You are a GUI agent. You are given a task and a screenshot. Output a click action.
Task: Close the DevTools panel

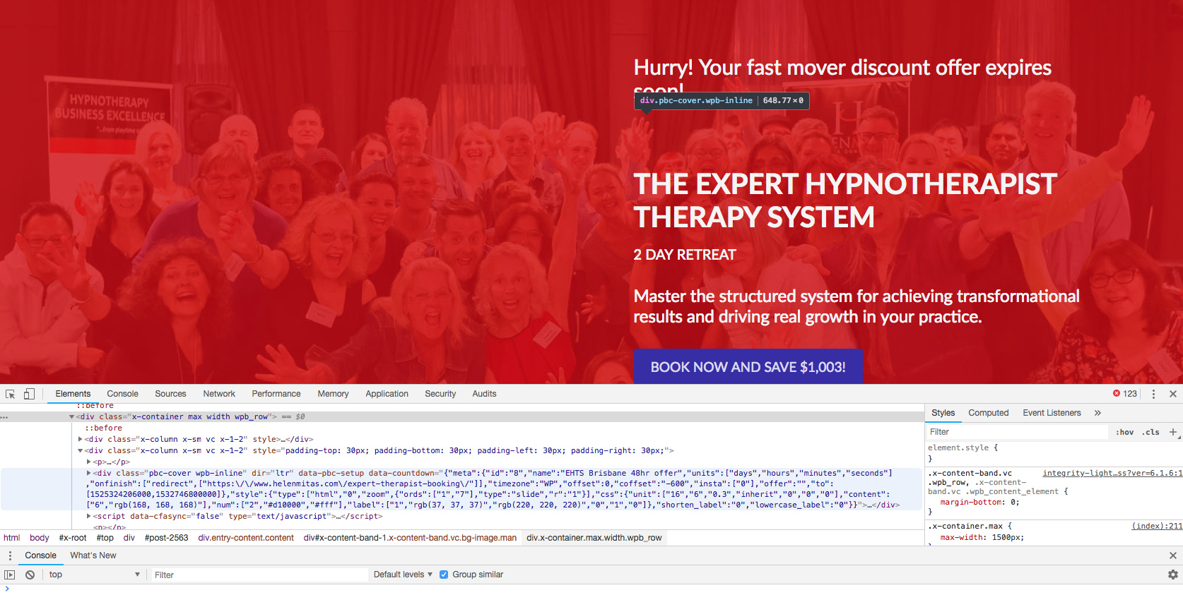click(1173, 394)
